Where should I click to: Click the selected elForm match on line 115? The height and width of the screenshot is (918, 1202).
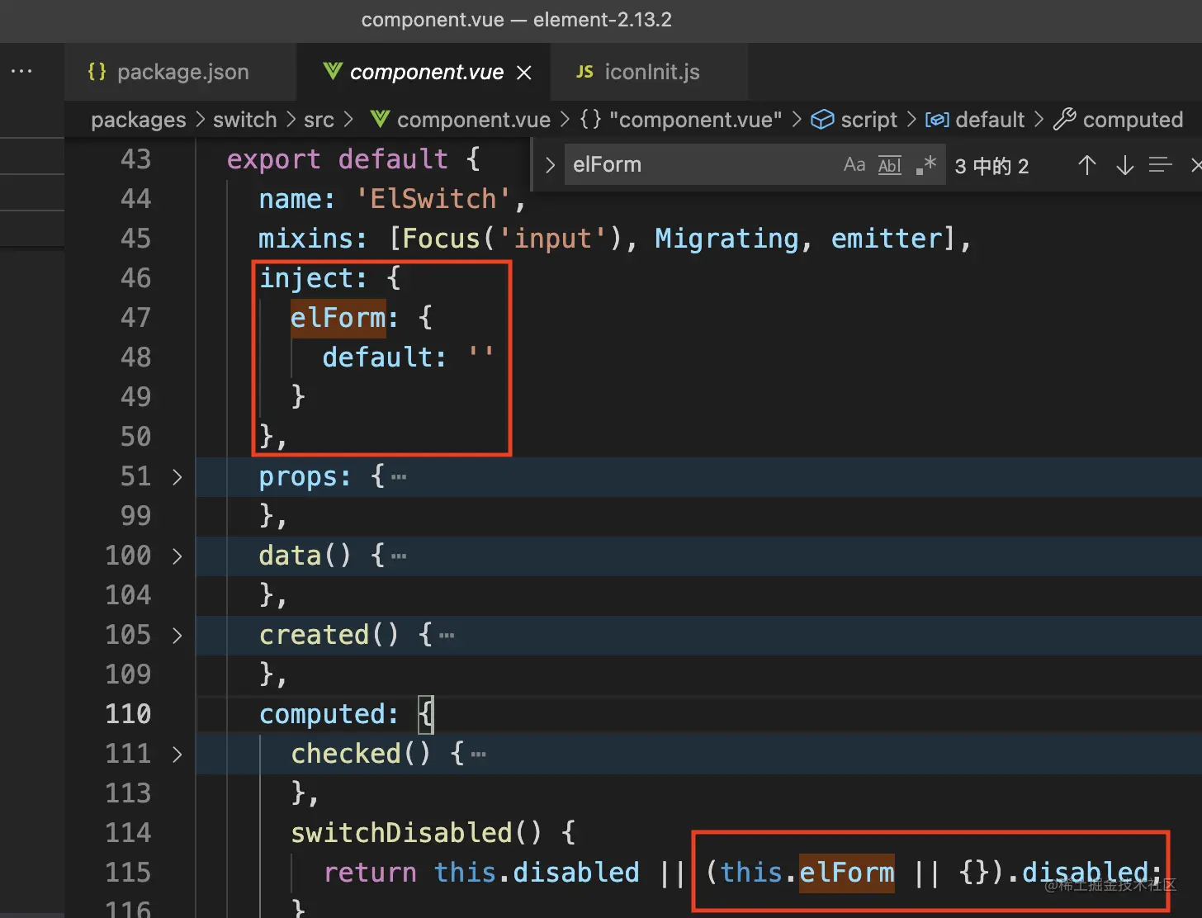[x=847, y=872]
